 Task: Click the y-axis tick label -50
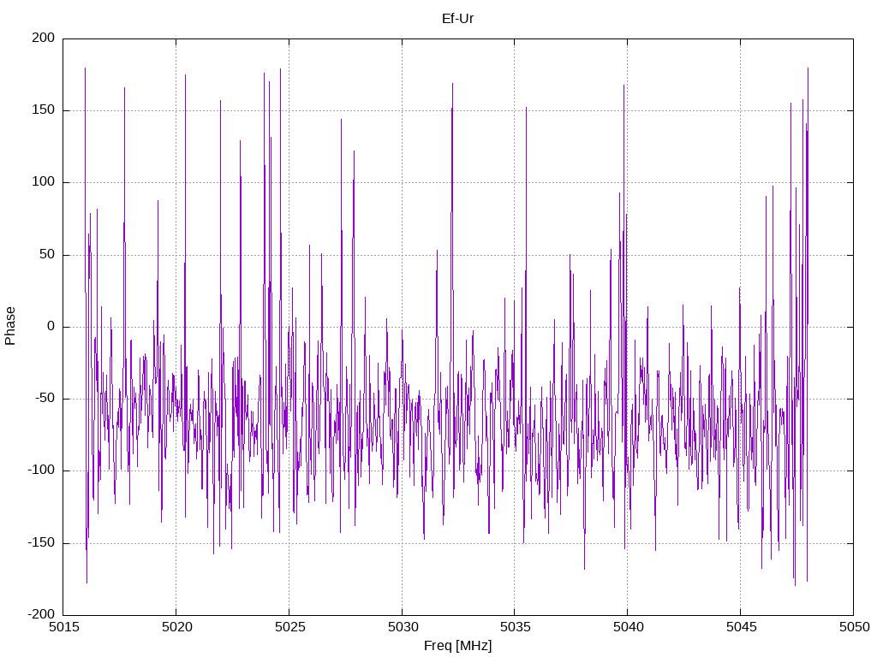click(45, 399)
